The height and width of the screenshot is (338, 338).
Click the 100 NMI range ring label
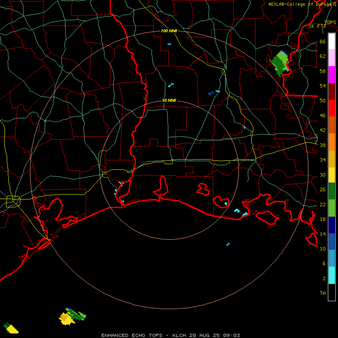169,31
